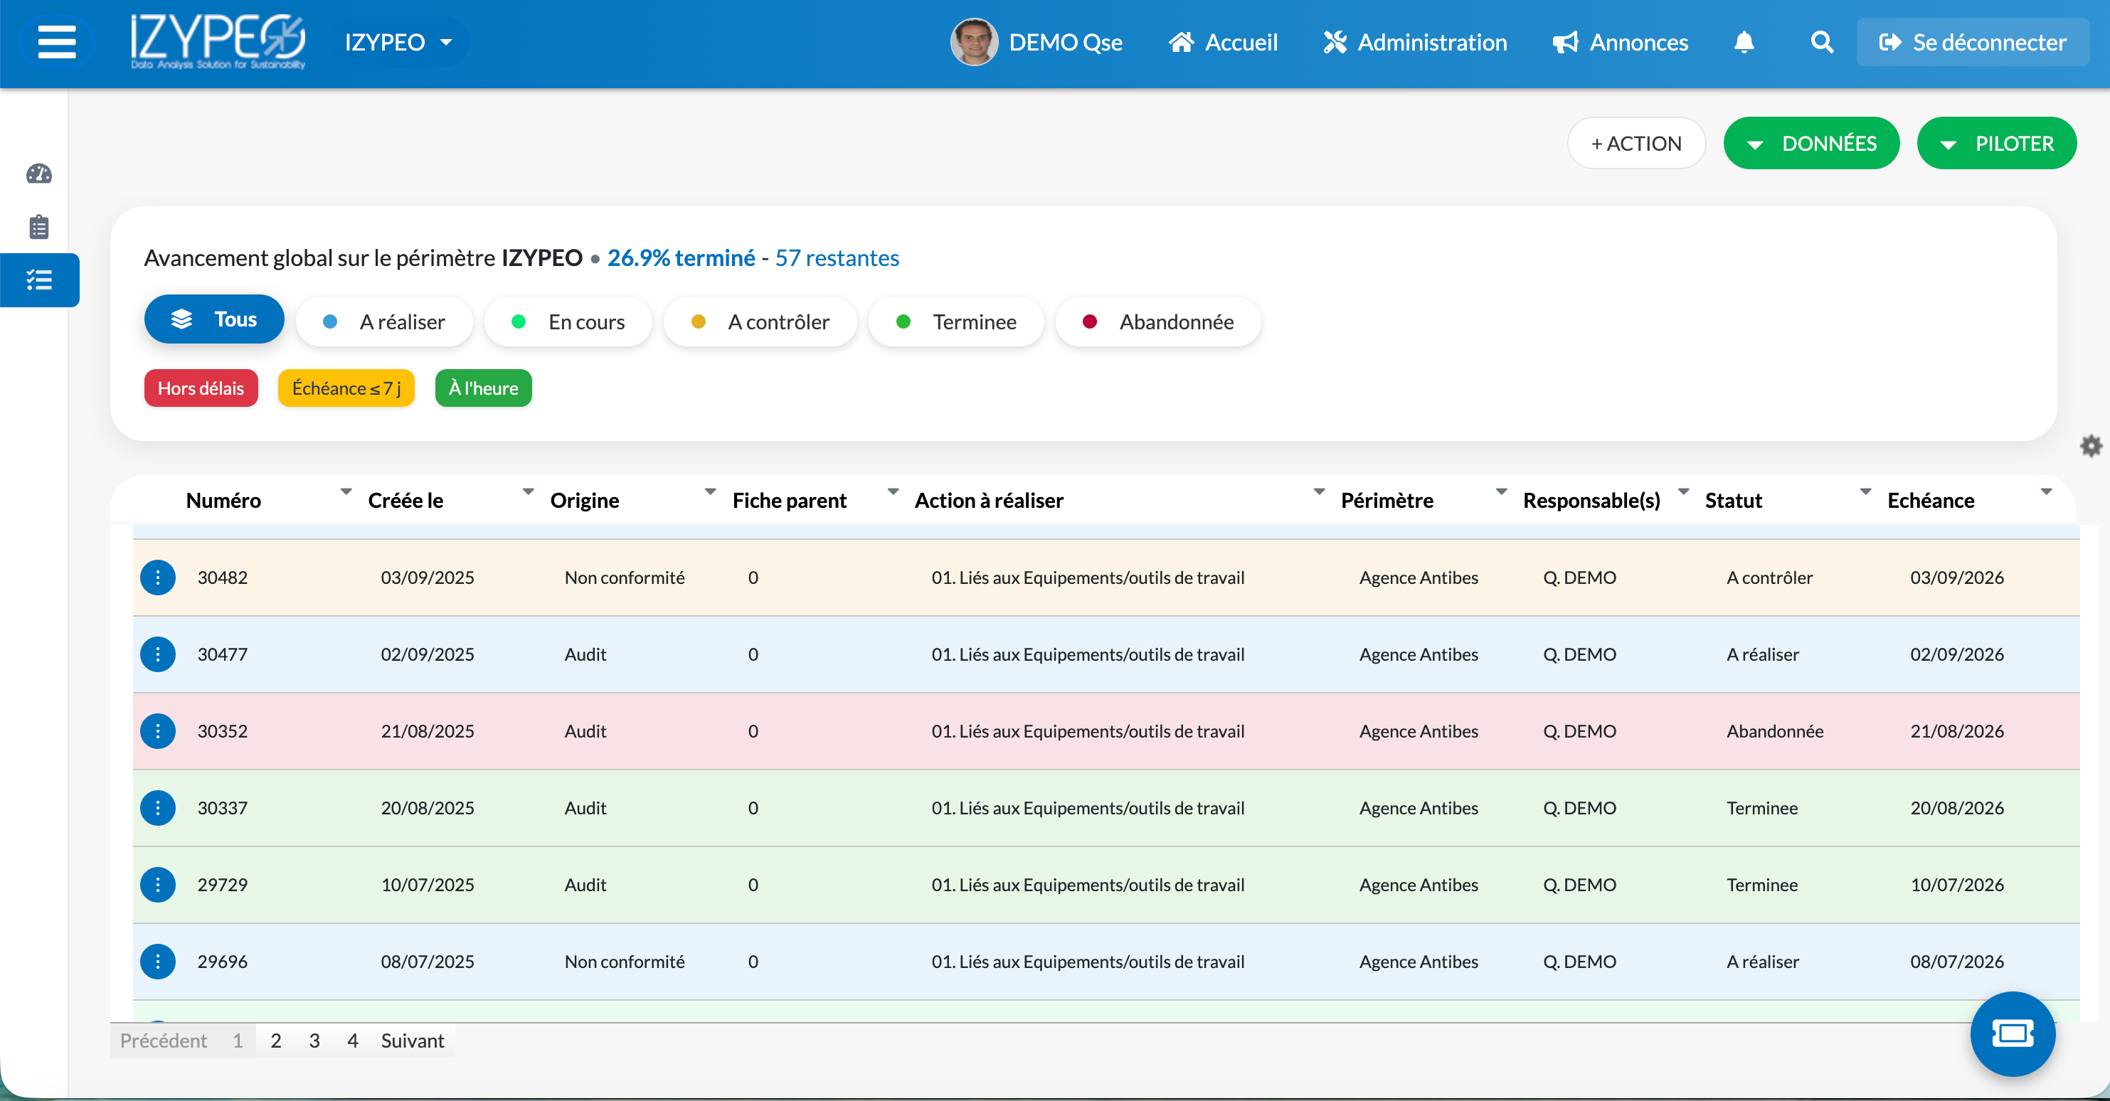Filter by En cours status
Image resolution: width=2110 pixels, height=1101 pixels.
[x=568, y=322]
